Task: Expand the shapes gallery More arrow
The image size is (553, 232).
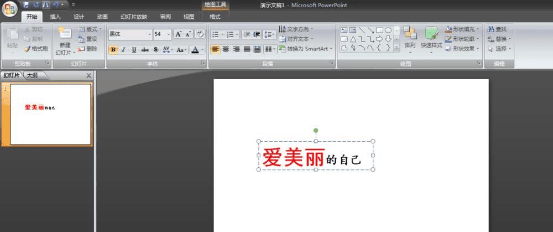Action: click(x=397, y=48)
